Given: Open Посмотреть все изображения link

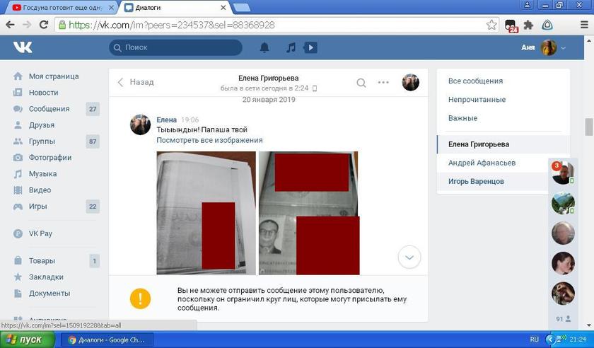Looking at the screenshot, I should (209, 140).
